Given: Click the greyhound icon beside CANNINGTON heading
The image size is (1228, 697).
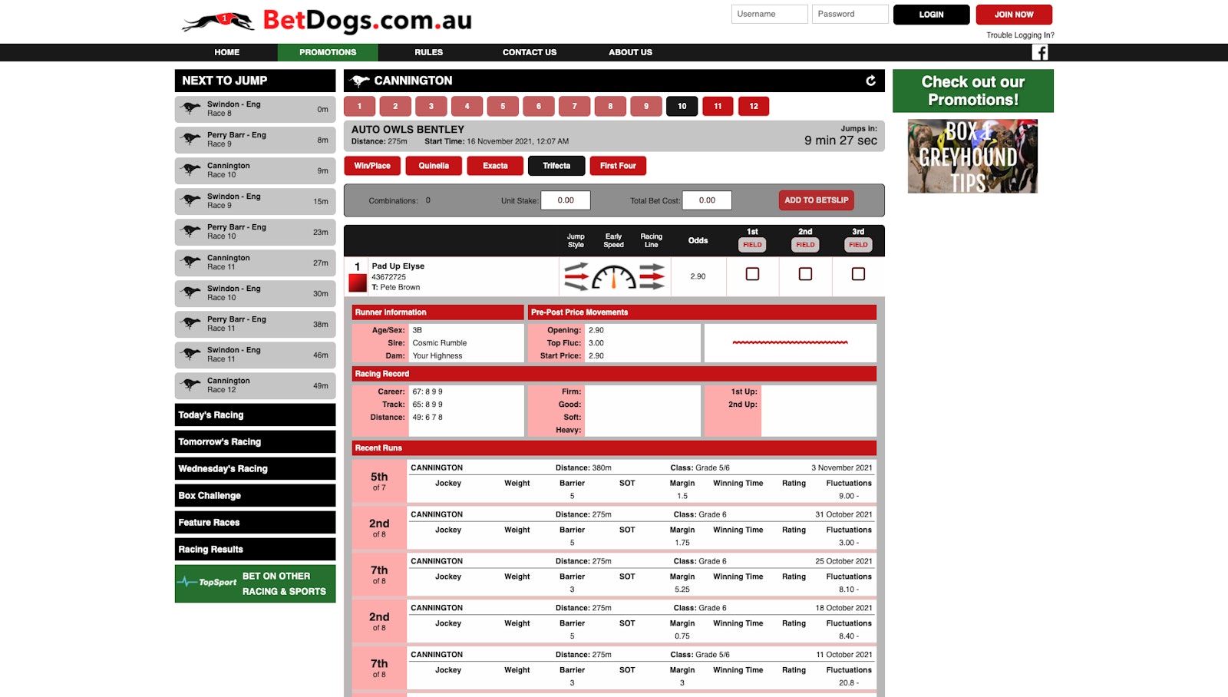Looking at the screenshot, I should tap(359, 80).
